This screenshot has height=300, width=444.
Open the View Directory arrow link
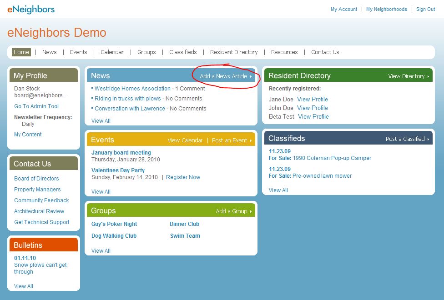pos(409,76)
